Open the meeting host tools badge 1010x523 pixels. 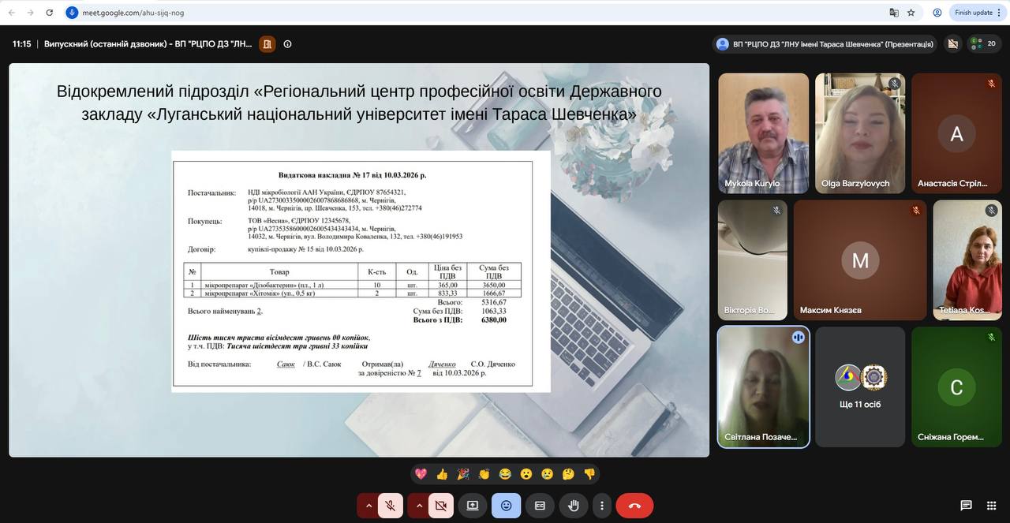267,44
